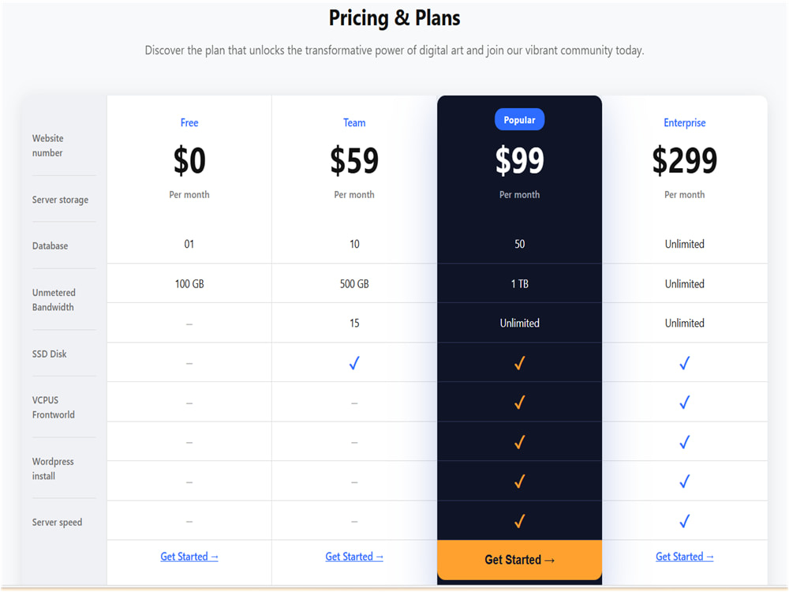
Task: Click the Team plan's first-row blue checkmark
Action: (354, 363)
